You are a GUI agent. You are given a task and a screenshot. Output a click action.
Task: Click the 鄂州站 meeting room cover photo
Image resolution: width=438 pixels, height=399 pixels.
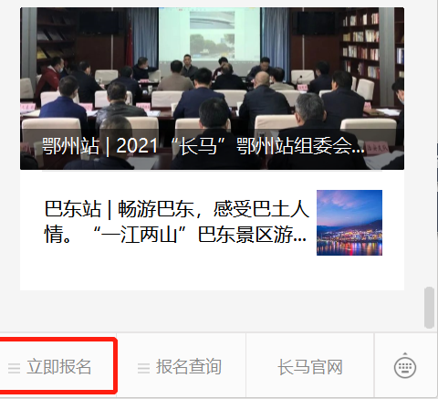click(x=212, y=89)
